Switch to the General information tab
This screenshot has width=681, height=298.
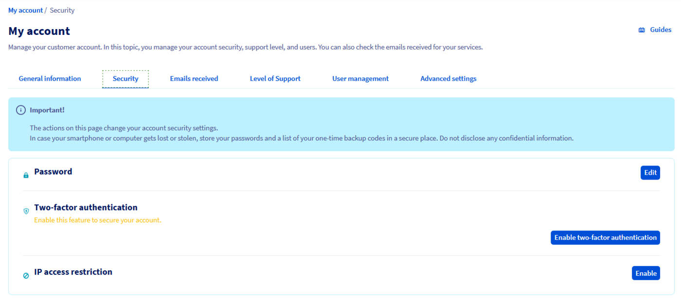coord(49,78)
